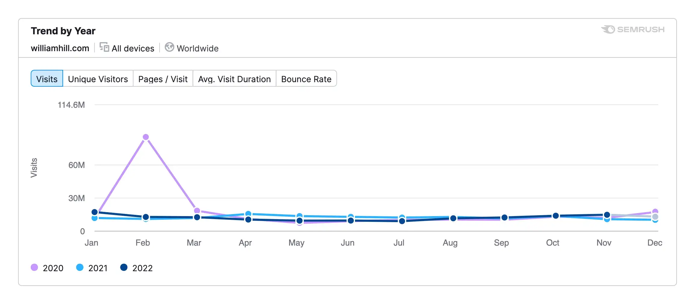This screenshot has height=304, width=695.
Task: Click the 2021 April data point
Action: point(248,214)
